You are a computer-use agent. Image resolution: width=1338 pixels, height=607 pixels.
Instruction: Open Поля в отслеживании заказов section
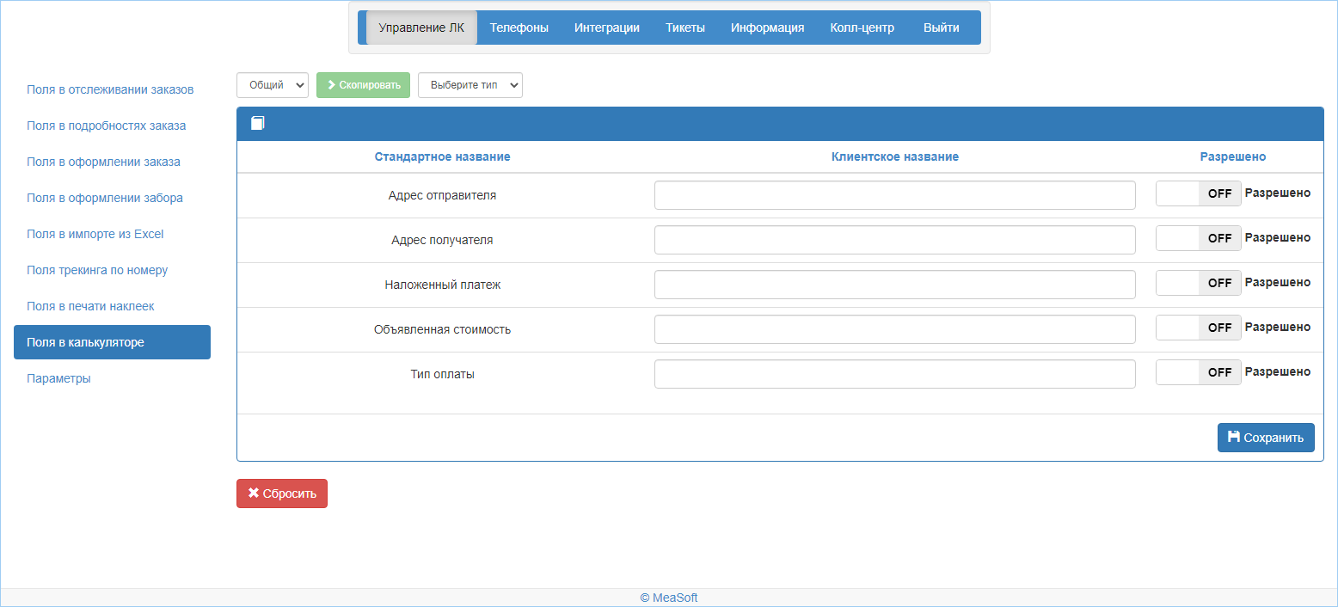112,89
